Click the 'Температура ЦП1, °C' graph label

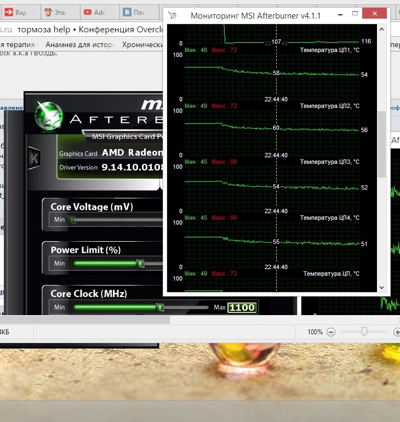tap(329, 50)
